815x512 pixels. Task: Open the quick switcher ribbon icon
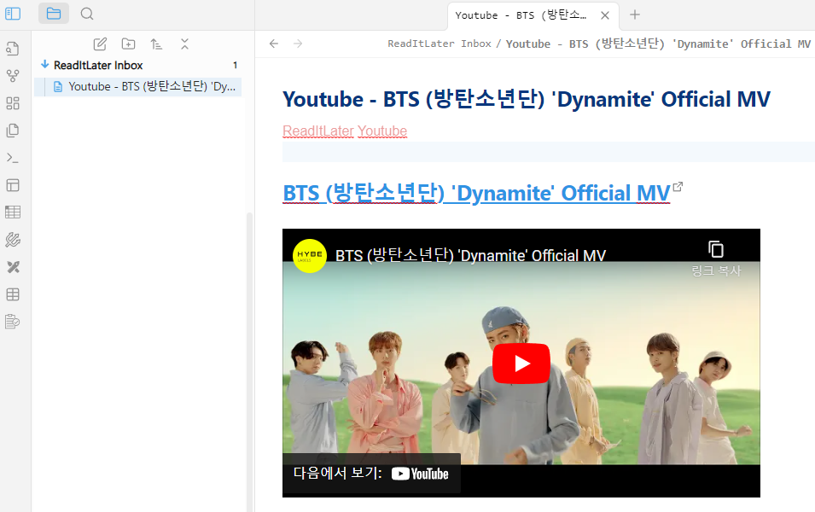(13, 49)
